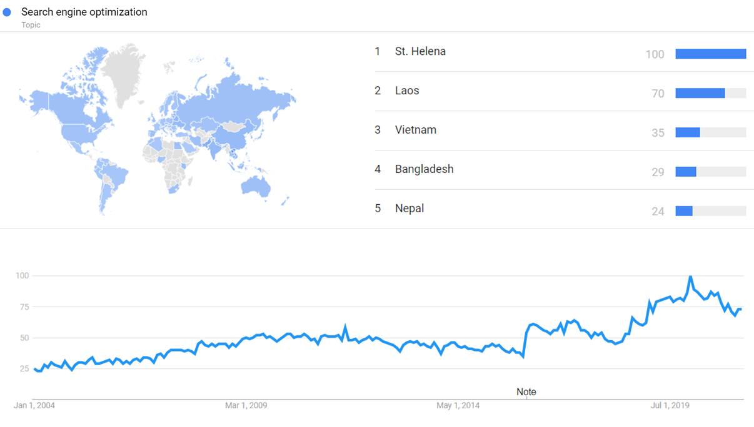Click the Jan 1, 2004 axis label
Screen dimensions: 754x427
click(x=34, y=406)
